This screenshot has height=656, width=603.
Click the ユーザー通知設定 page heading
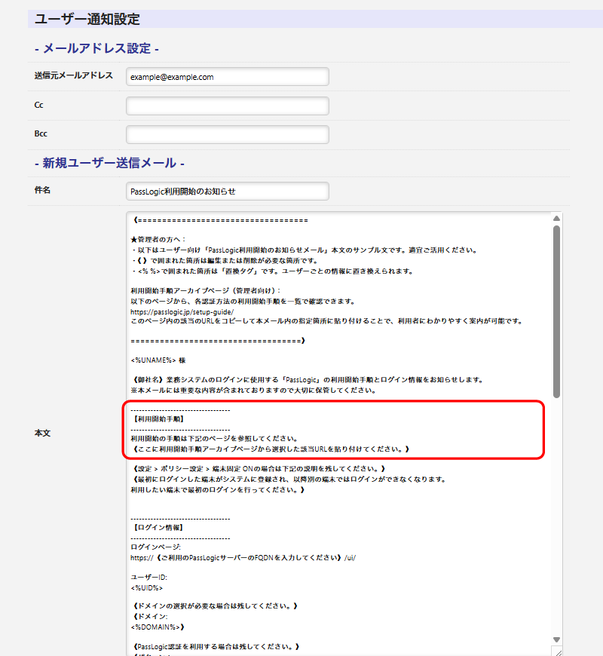[87, 19]
